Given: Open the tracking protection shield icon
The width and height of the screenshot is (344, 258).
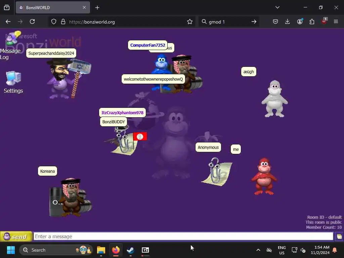Looking at the screenshot, I should coord(54,22).
